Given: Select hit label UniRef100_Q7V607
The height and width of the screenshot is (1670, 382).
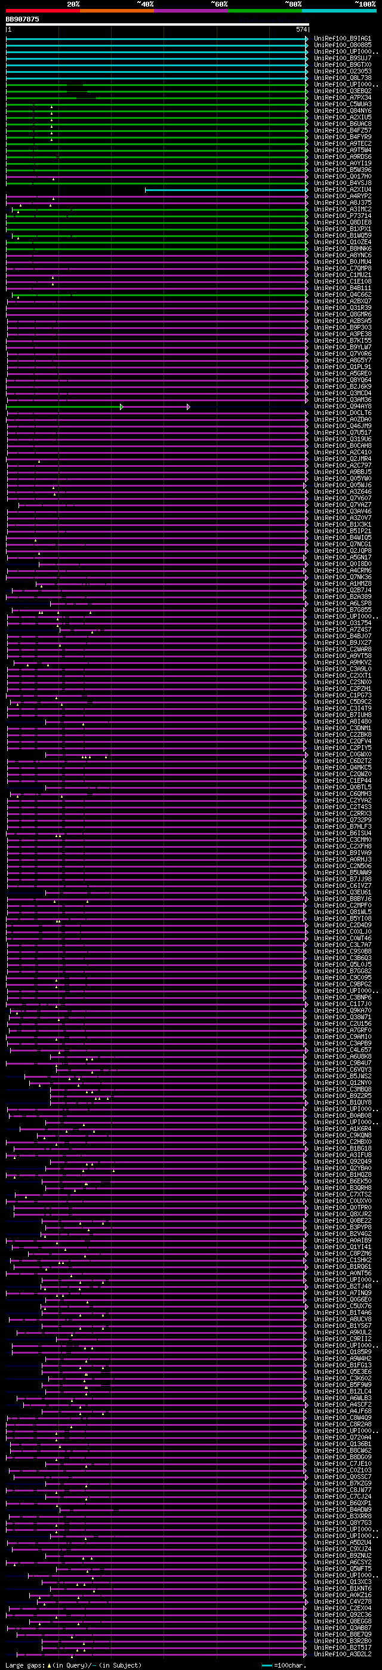Looking at the screenshot, I should [343, 498].
